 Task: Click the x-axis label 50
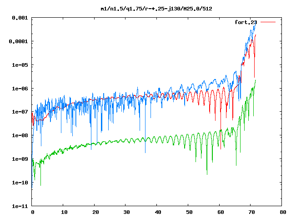(189, 212)
